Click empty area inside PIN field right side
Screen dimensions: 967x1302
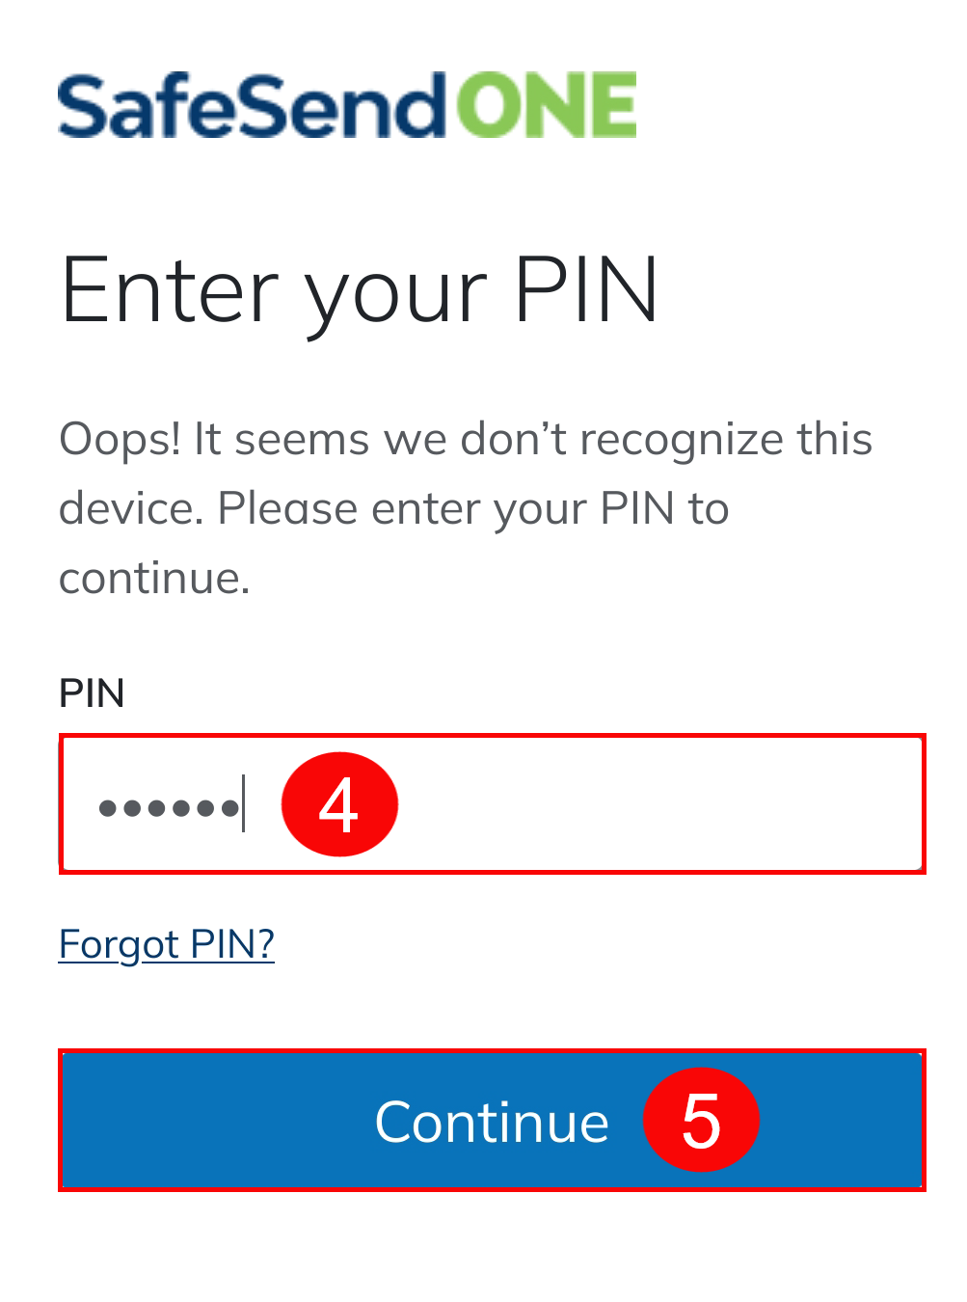pyautogui.click(x=675, y=804)
